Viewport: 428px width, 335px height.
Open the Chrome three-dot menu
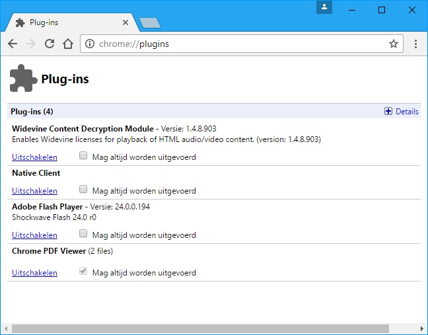coord(415,44)
